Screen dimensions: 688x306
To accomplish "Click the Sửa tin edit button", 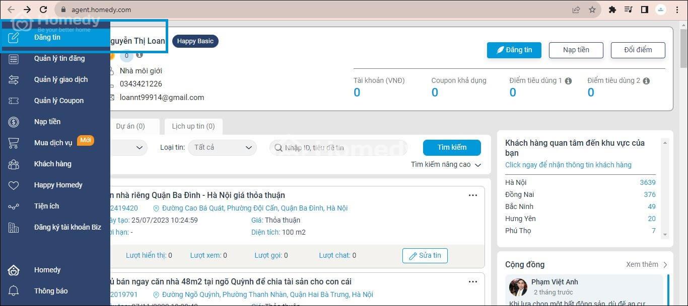I will tap(425, 255).
